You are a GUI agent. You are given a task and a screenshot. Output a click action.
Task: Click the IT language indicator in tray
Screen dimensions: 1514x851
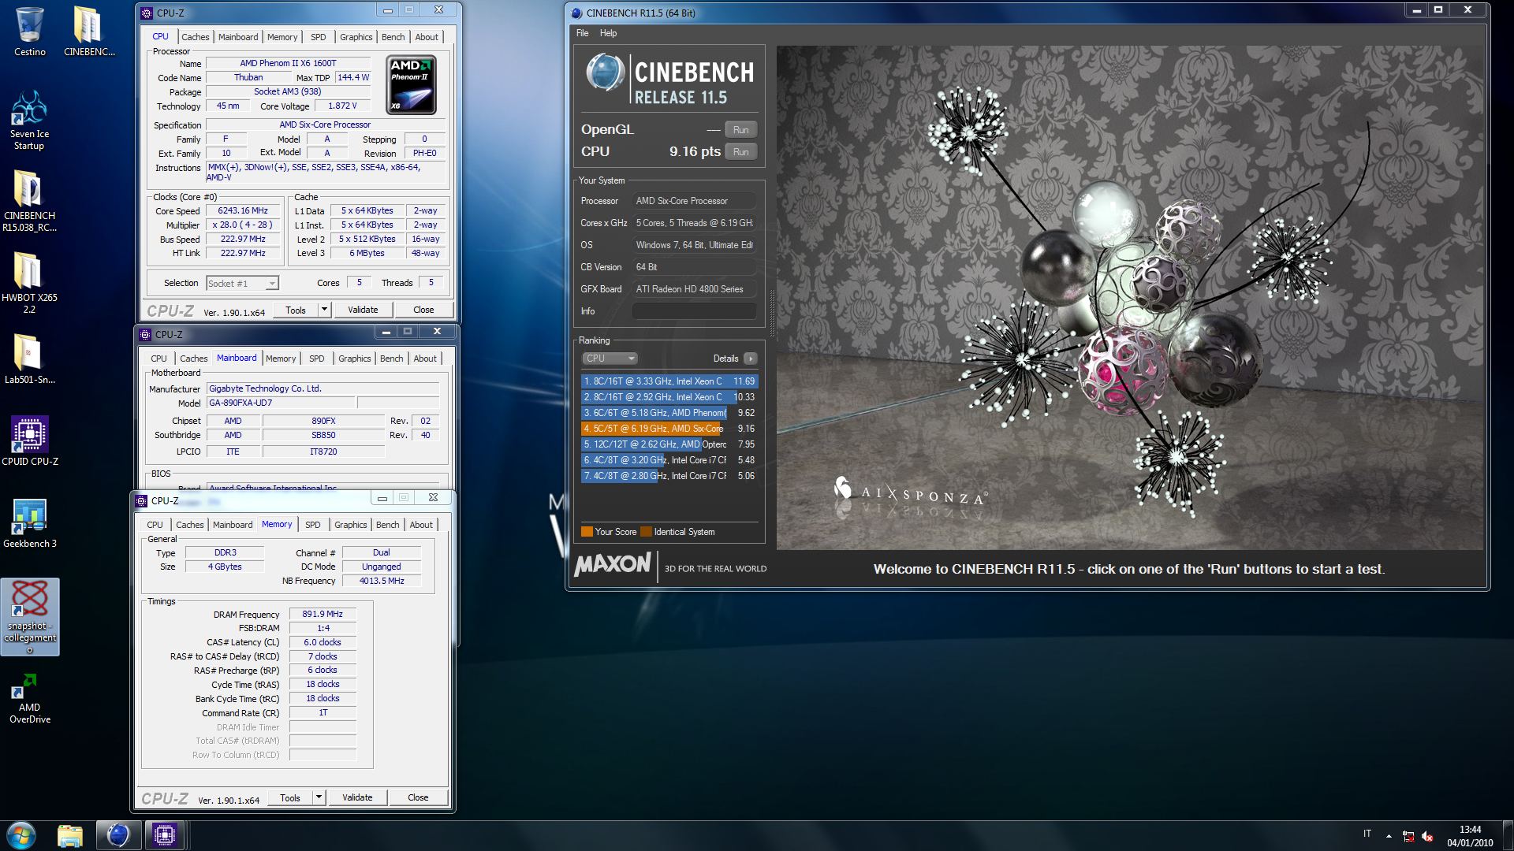point(1367,834)
